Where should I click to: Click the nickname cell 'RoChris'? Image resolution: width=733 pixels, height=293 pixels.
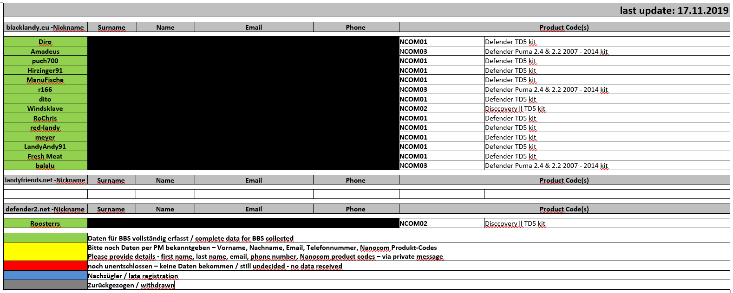pos(45,118)
